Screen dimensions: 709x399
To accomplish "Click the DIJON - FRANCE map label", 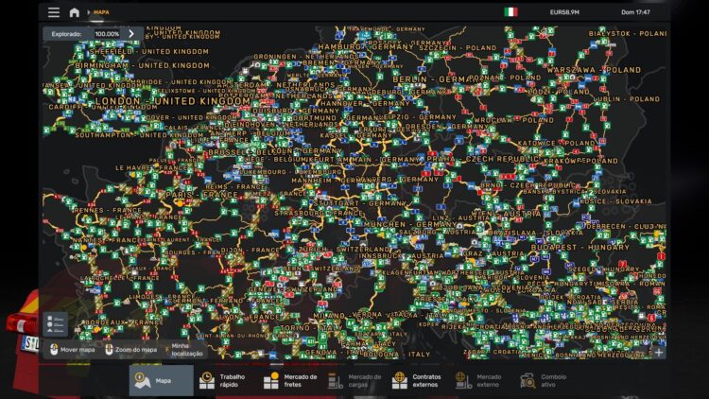I will (251, 251).
